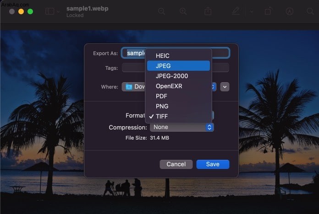Click the zoom out magnifier icon
Viewport: 319px width, 214px height.
click(161, 11)
